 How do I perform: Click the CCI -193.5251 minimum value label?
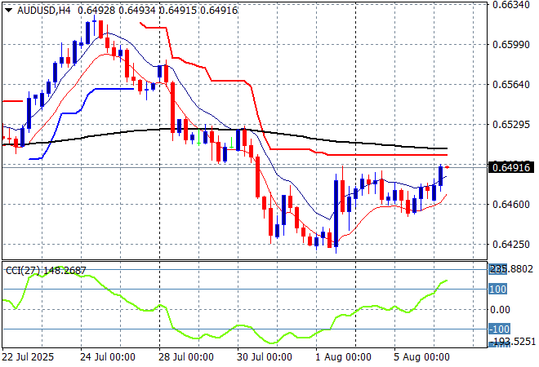click(513, 342)
